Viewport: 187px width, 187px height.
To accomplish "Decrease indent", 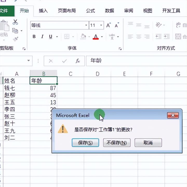I will pyautogui.click(x=158, y=37).
